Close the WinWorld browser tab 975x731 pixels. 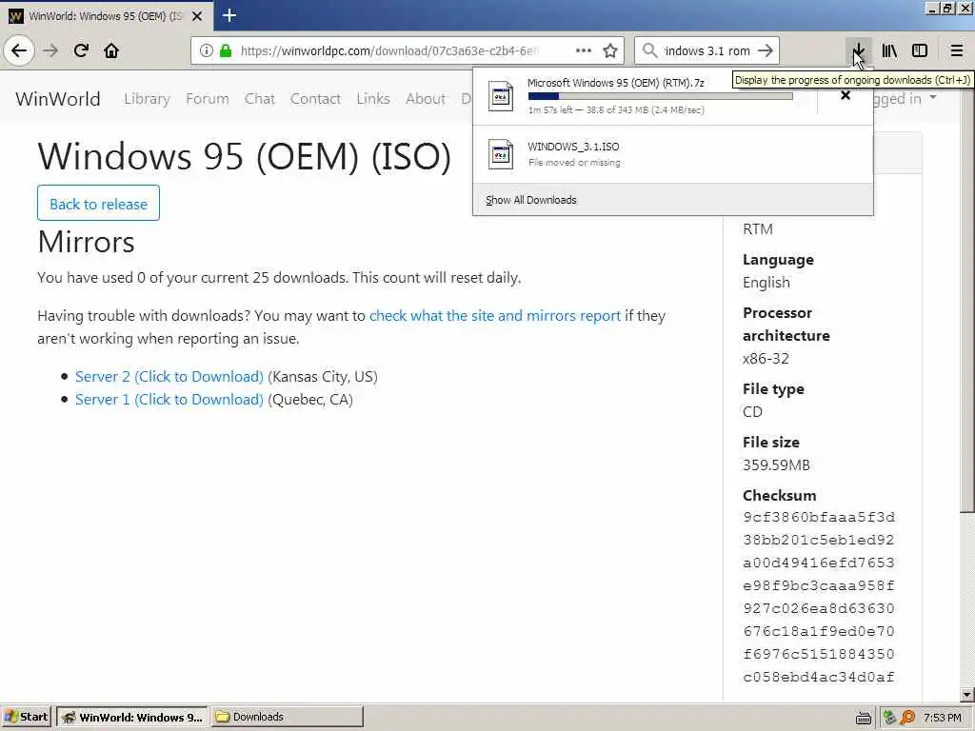pyautogui.click(x=197, y=16)
